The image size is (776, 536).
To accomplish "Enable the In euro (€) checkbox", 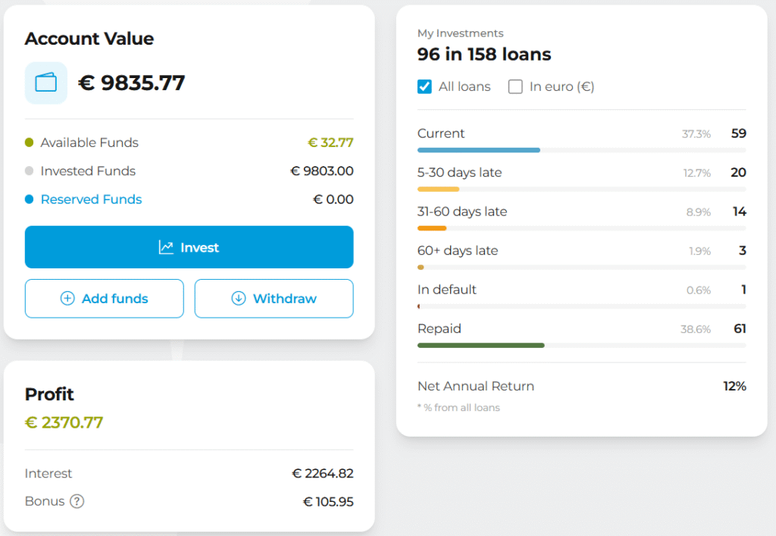I will 515,86.
